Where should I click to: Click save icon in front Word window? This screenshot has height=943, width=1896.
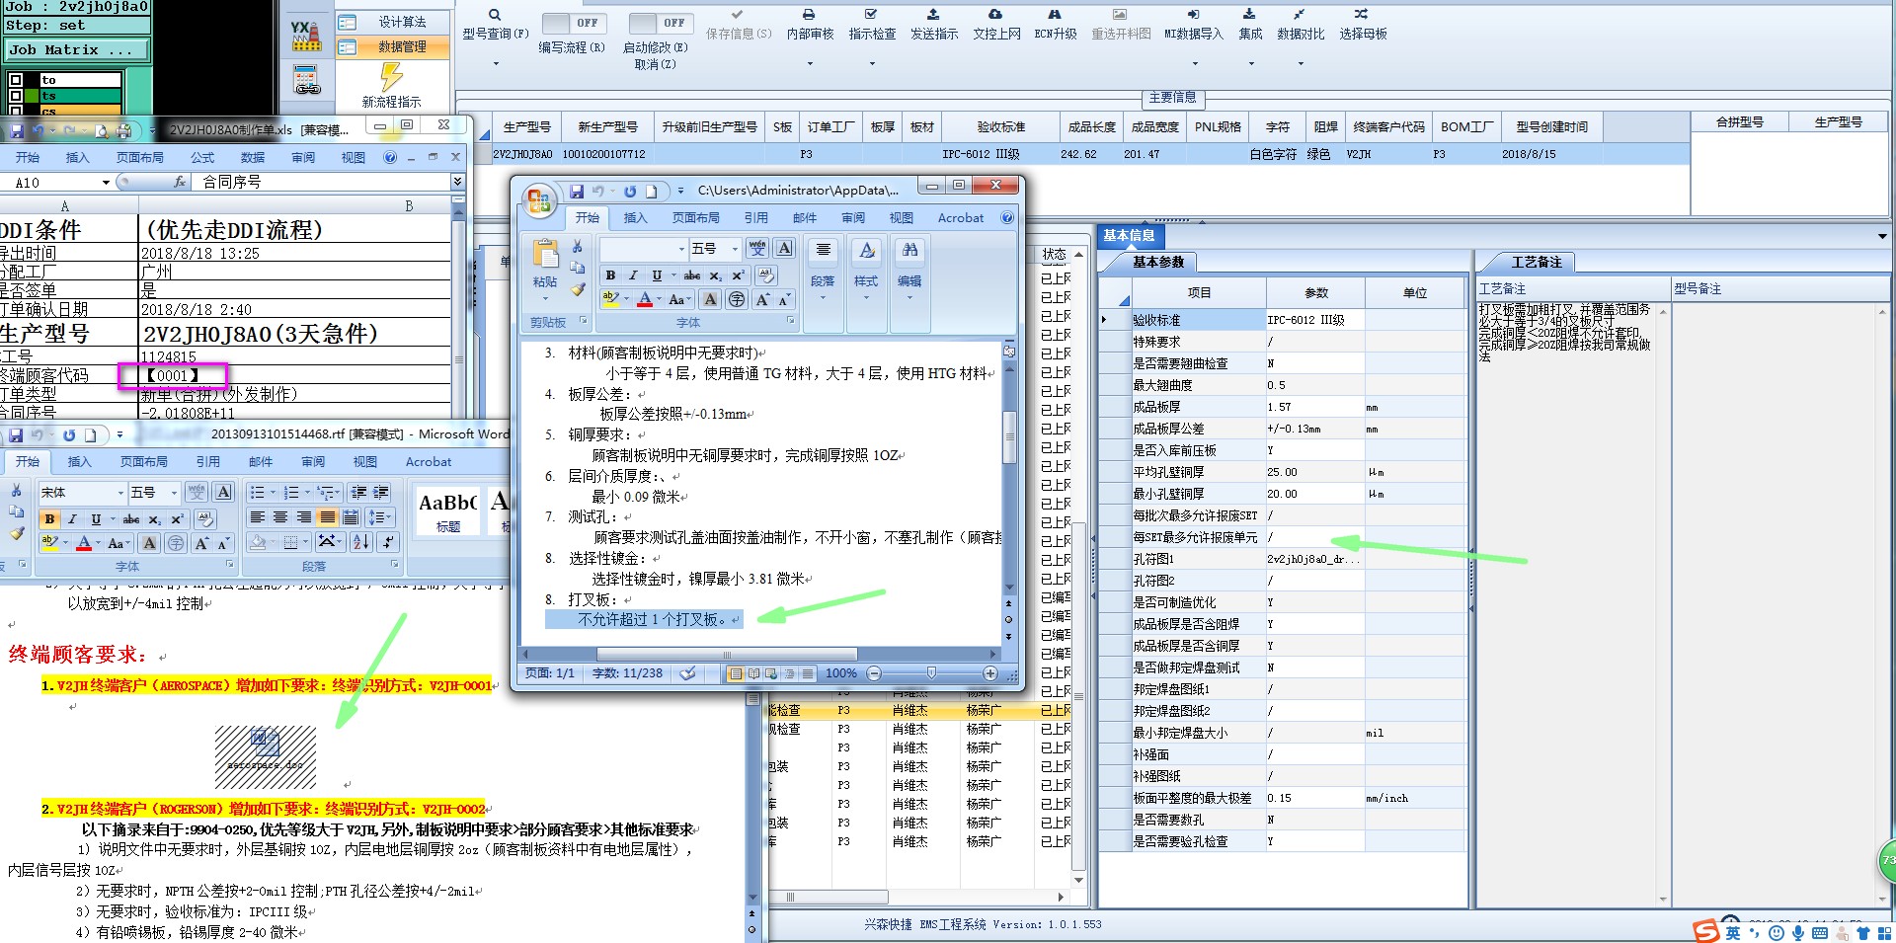(577, 192)
